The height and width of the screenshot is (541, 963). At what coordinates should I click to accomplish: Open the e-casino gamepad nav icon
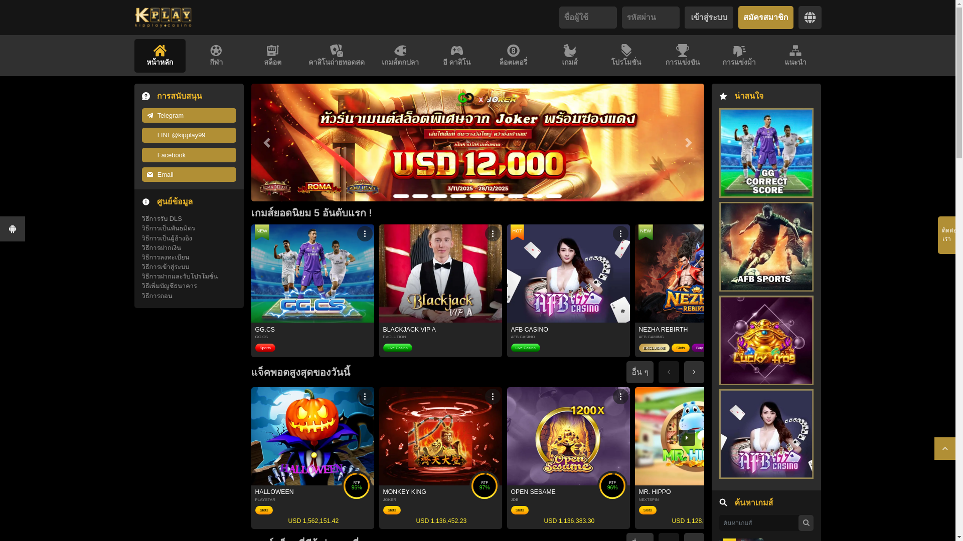point(456,51)
